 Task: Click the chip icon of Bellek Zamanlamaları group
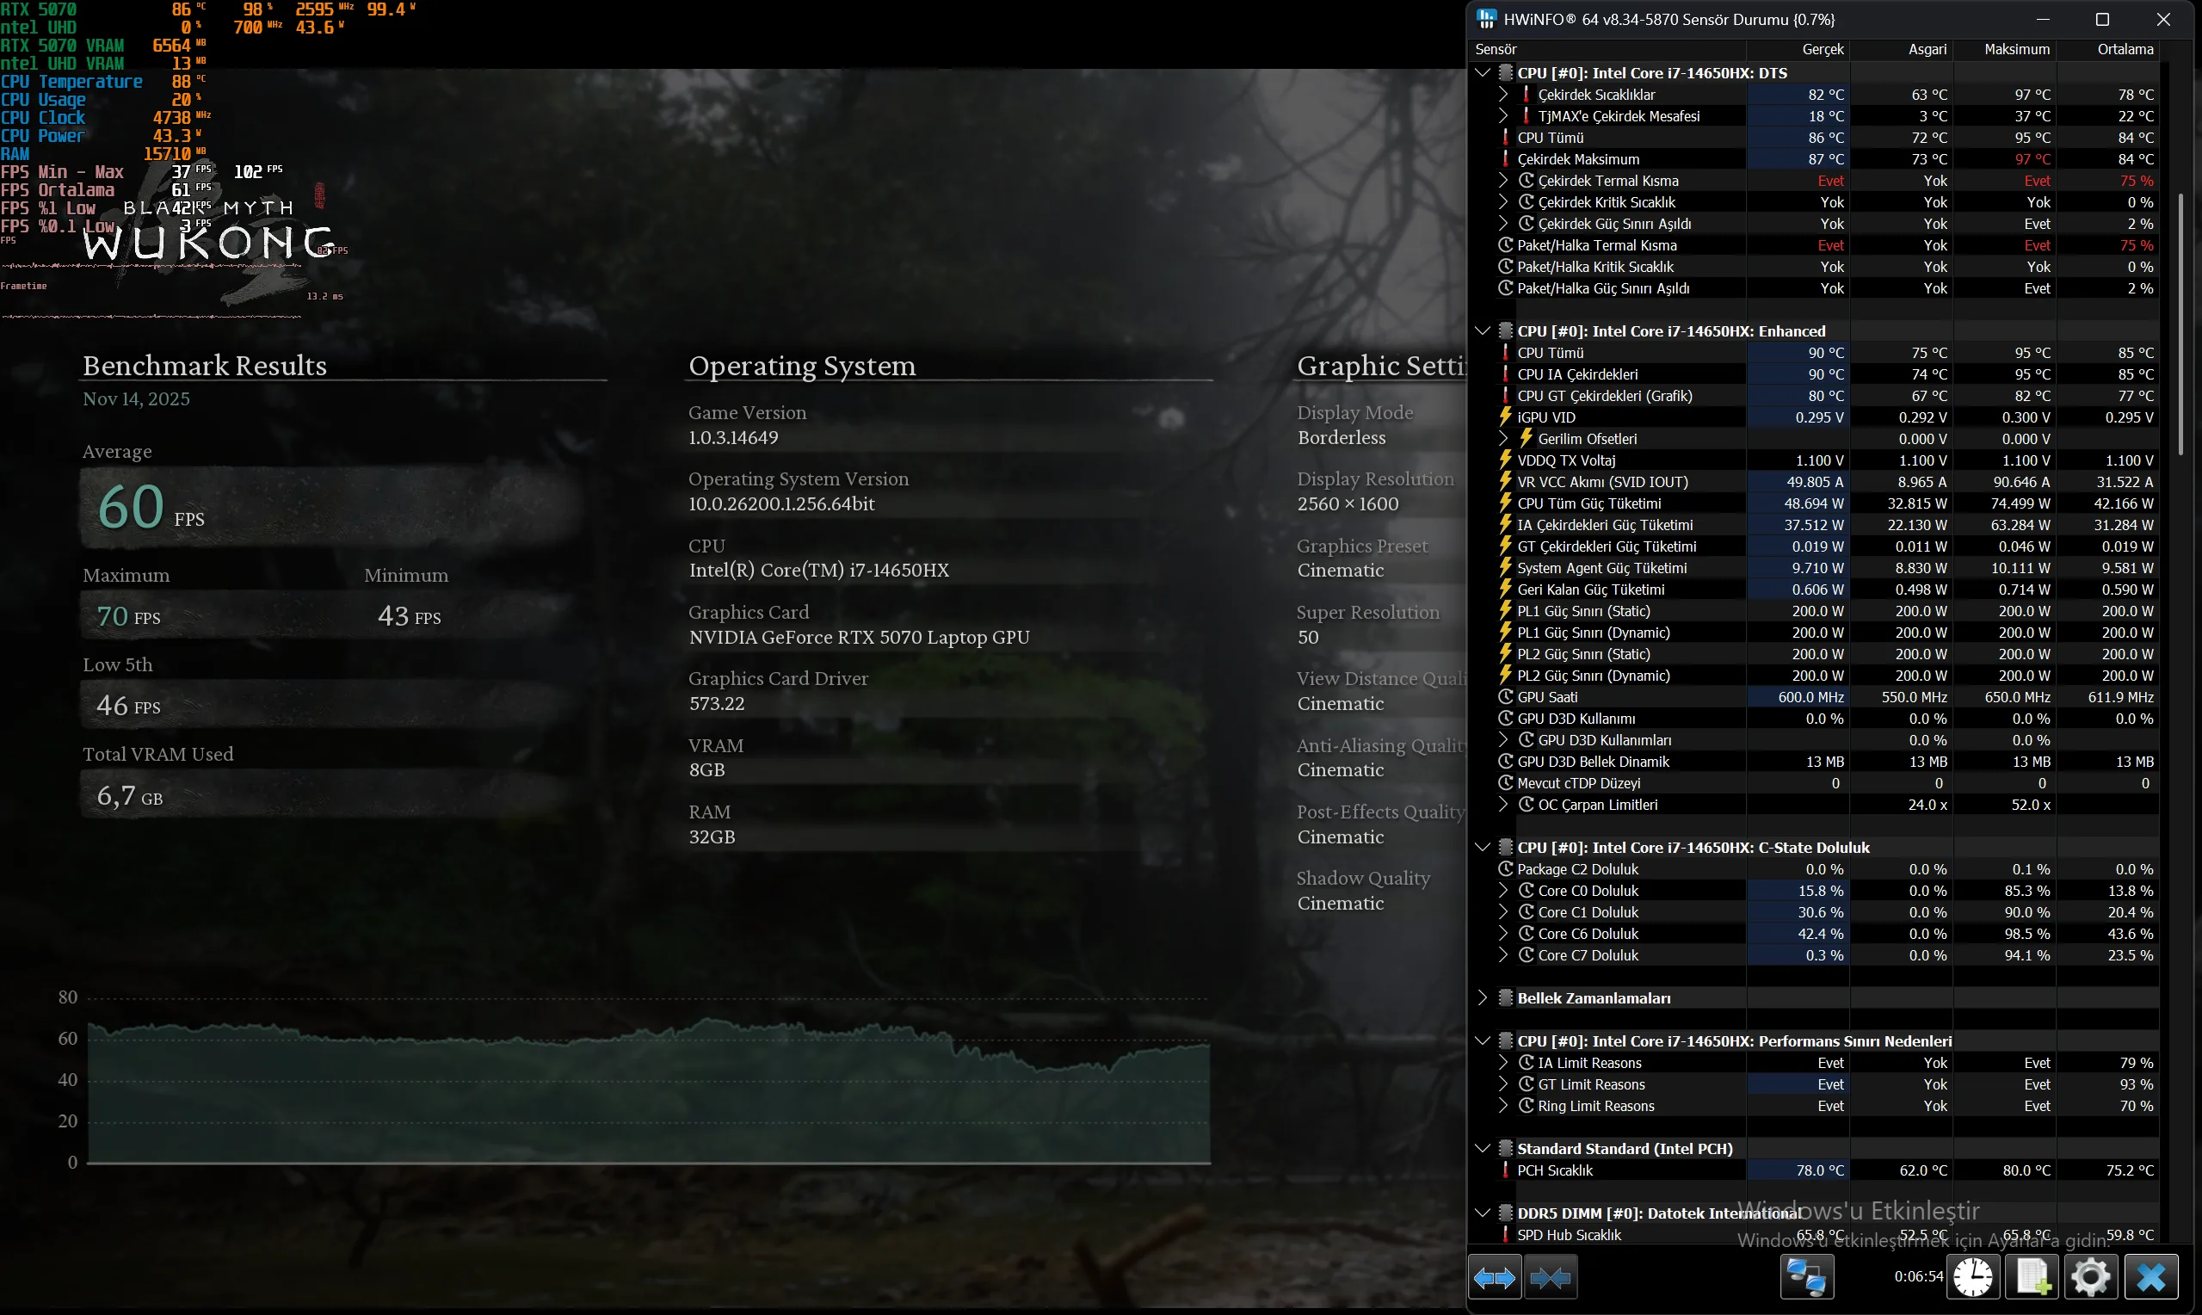pos(1506,997)
